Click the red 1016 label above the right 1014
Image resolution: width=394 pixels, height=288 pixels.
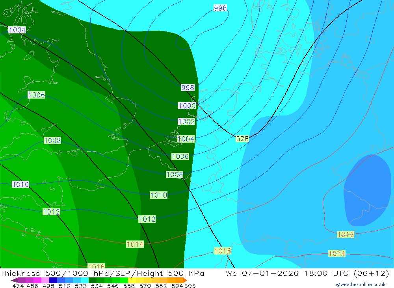[346, 235]
